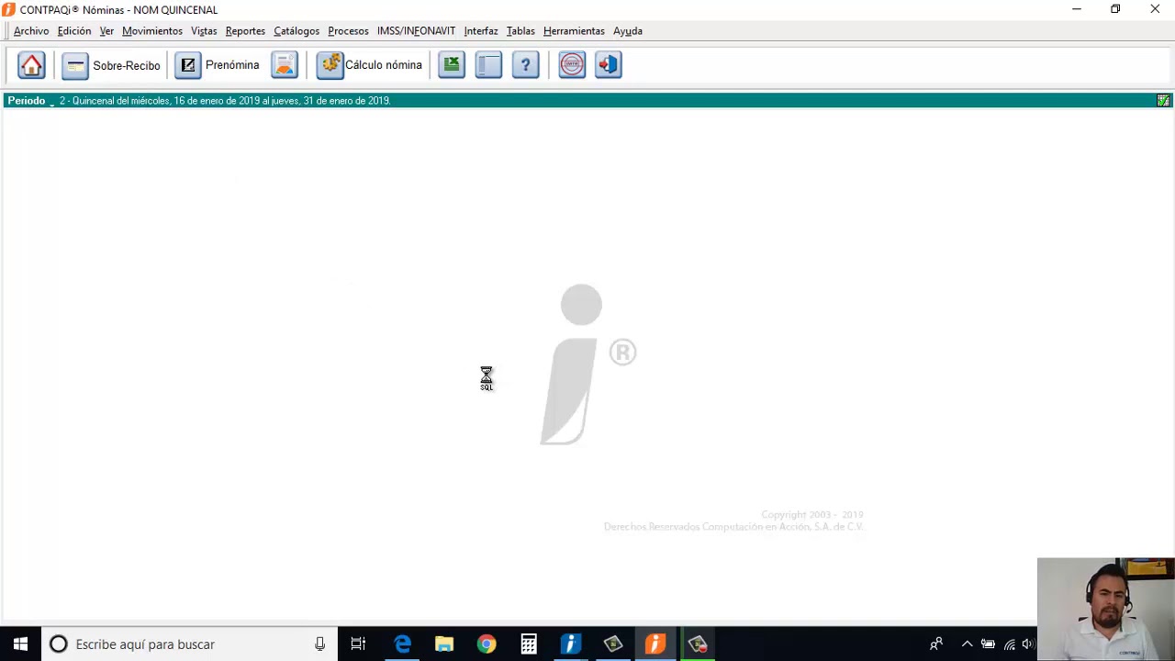
Task: Open Task View on the taskbar
Action: pyautogui.click(x=358, y=644)
